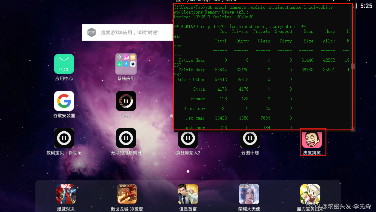The image size is (376, 212).
Task: Open the 时逆 game icon
Action: [126, 101]
